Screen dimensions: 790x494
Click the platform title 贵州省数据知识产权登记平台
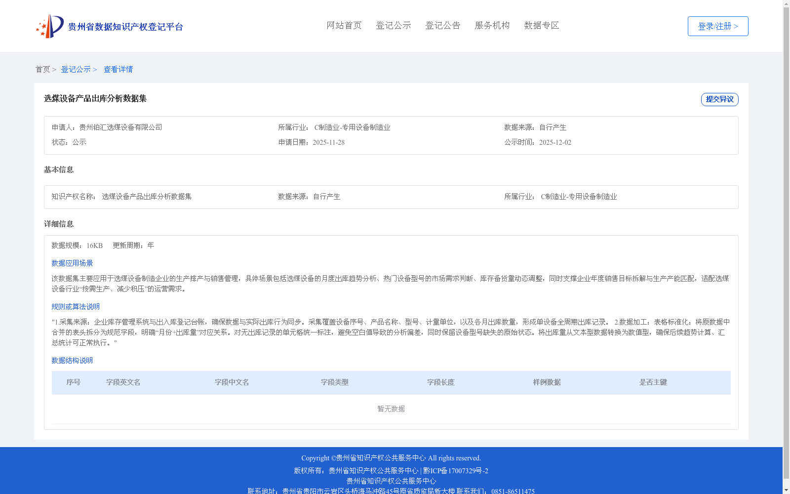125,27
